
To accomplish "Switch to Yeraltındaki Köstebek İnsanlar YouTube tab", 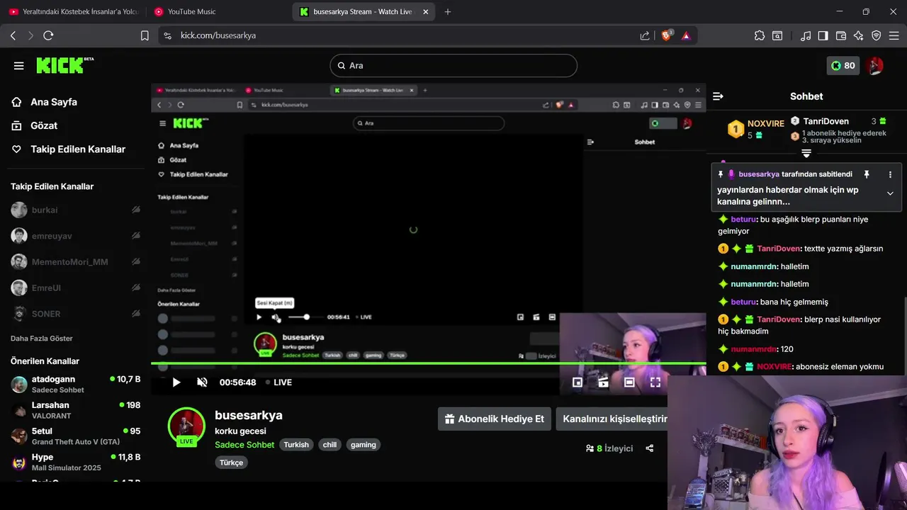I will point(73,11).
